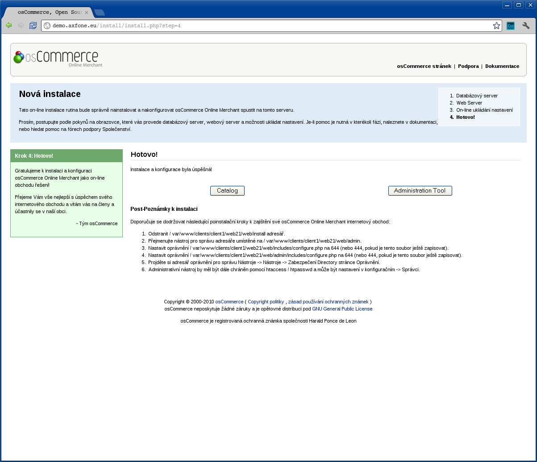The image size is (537, 462).
Task: Open the CSS extension icon
Action: click(x=511, y=26)
